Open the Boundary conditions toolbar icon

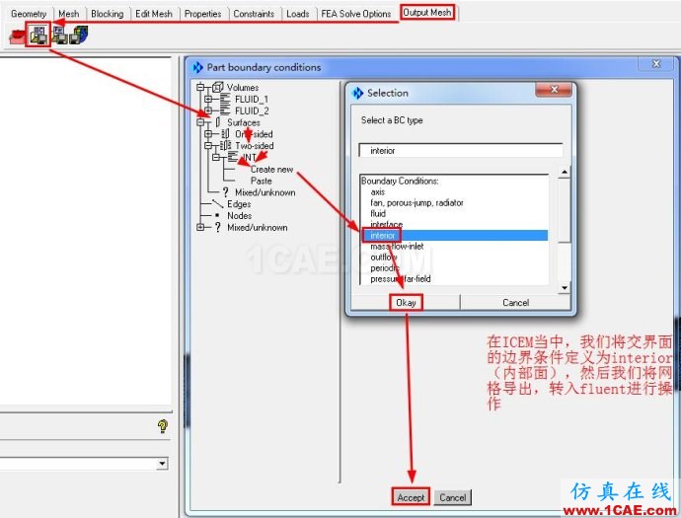pyautogui.click(x=38, y=36)
